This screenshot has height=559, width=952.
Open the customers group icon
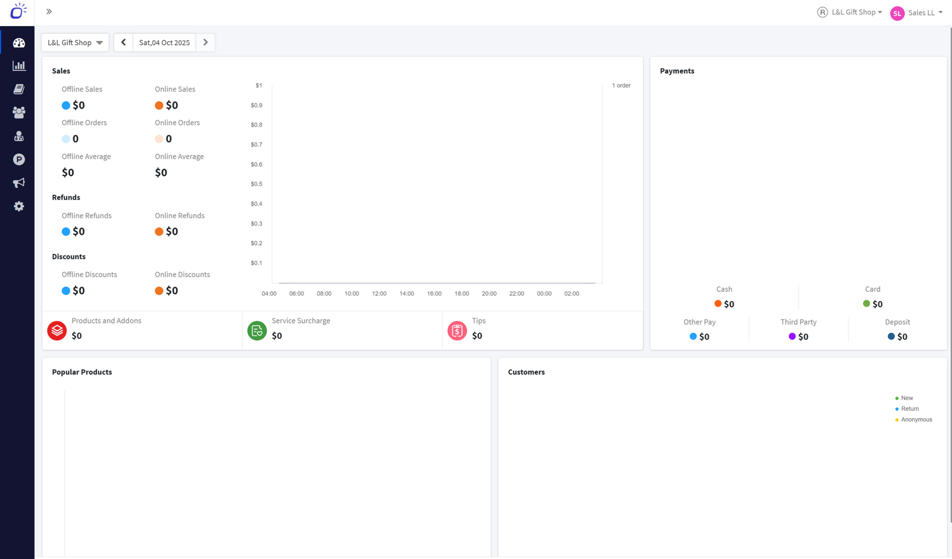point(19,112)
